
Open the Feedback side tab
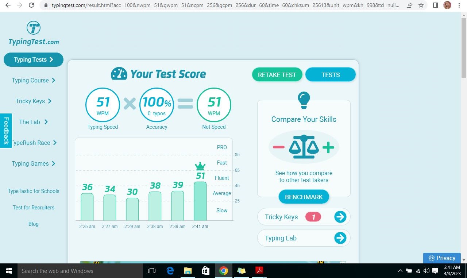pos(6,131)
